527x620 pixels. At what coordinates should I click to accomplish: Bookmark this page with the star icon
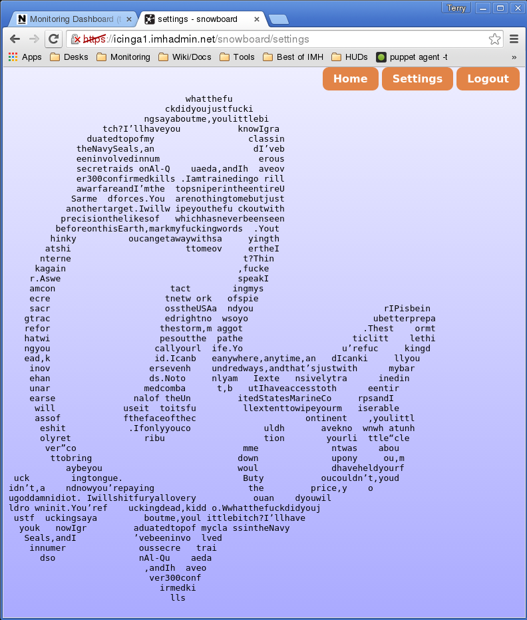point(494,39)
